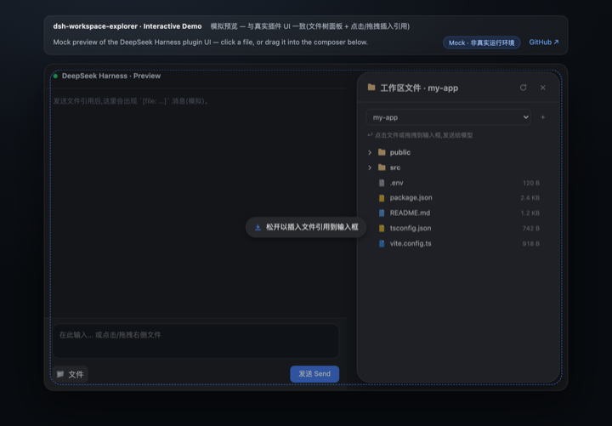Click the Mock 非真实运行环境 badge
The height and width of the screenshot is (426, 612).
coord(481,43)
